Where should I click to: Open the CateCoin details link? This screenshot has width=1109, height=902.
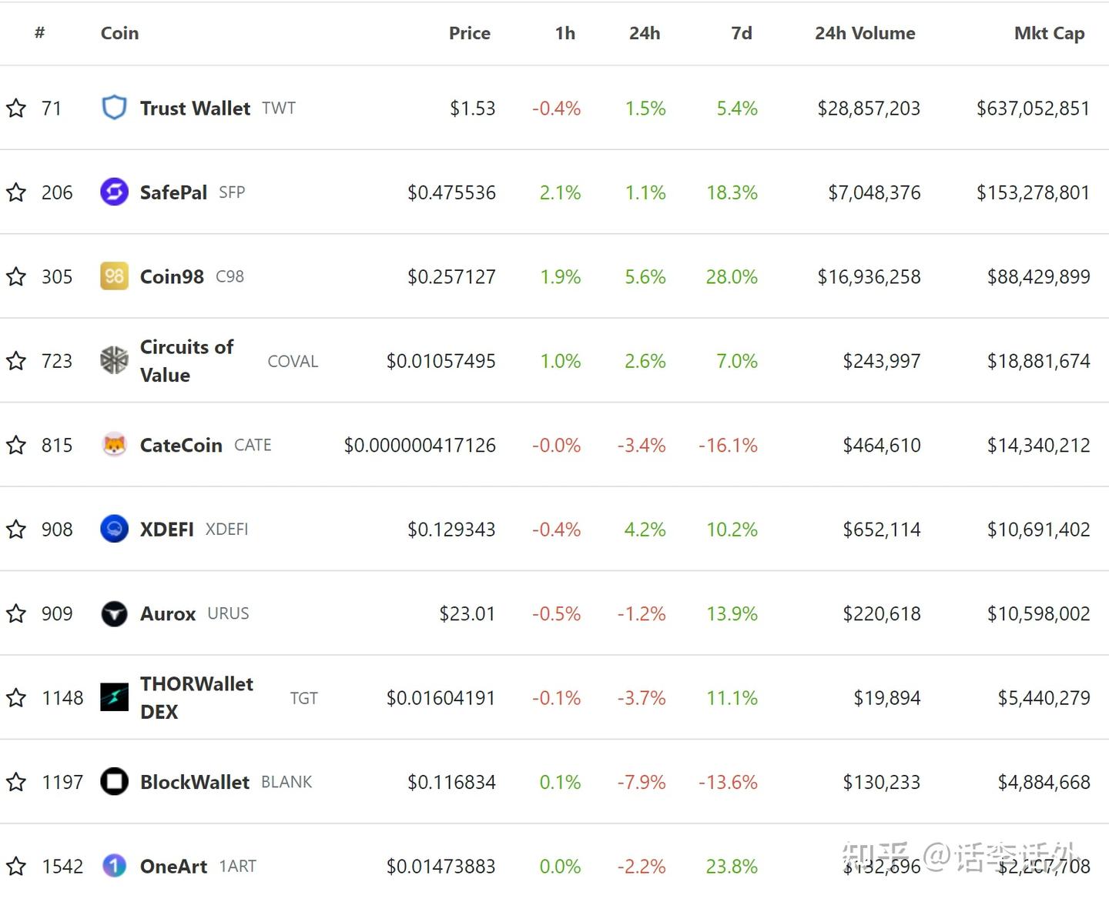[x=180, y=445]
